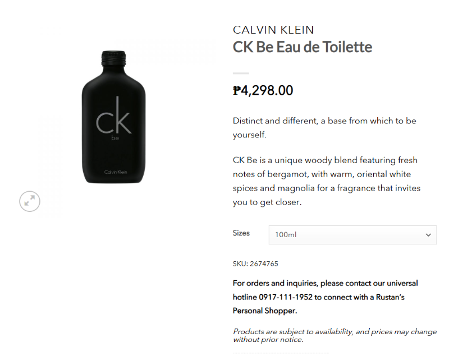Click the chevron on the size combo box
The width and height of the screenshot is (449, 356).
click(428, 235)
